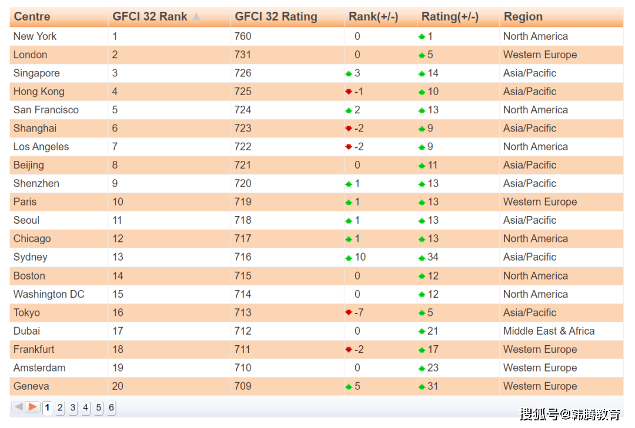This screenshot has height=428, width=635.
Task: Sort by Rating(+/-) column header
Action: pyautogui.click(x=450, y=17)
